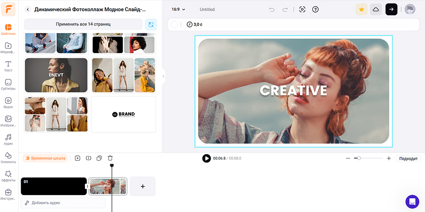
Task: Open the Субтитры sidebar tab
Action: click(8, 85)
